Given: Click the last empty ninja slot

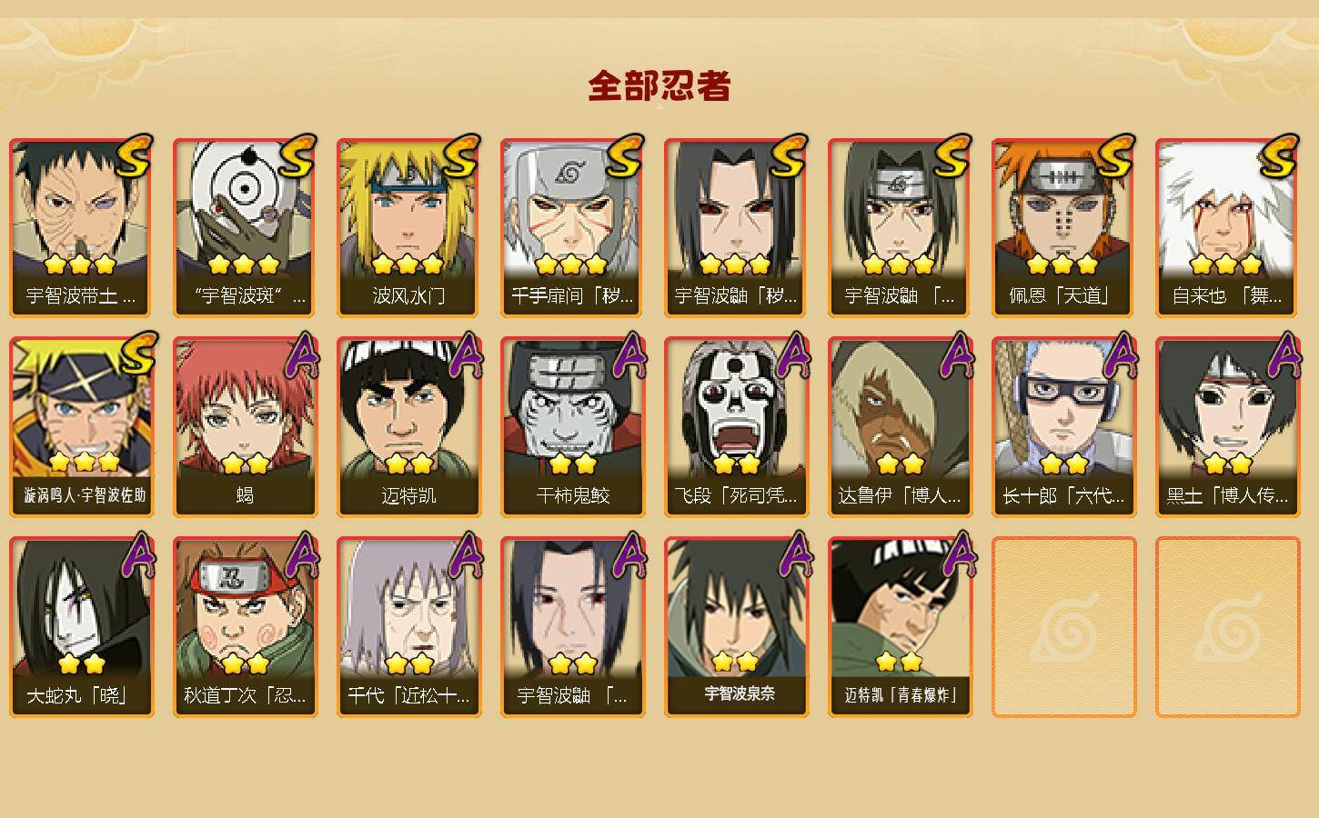Looking at the screenshot, I should point(1227,627).
